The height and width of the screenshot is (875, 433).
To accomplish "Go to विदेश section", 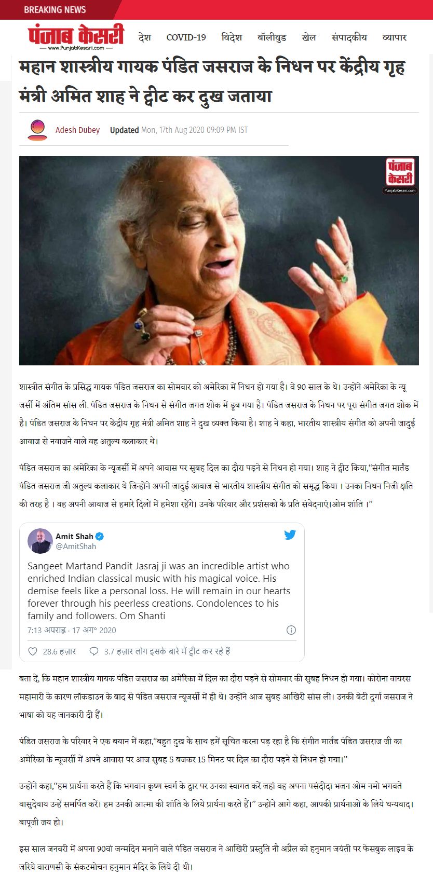I will point(232,37).
